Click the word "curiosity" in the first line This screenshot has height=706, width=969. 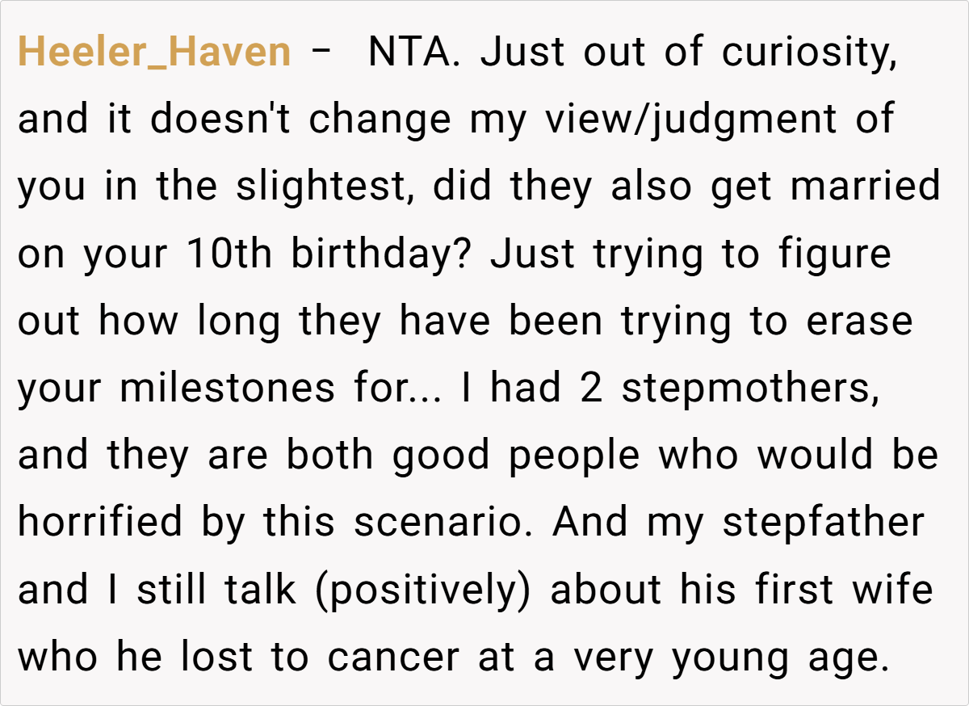point(807,53)
